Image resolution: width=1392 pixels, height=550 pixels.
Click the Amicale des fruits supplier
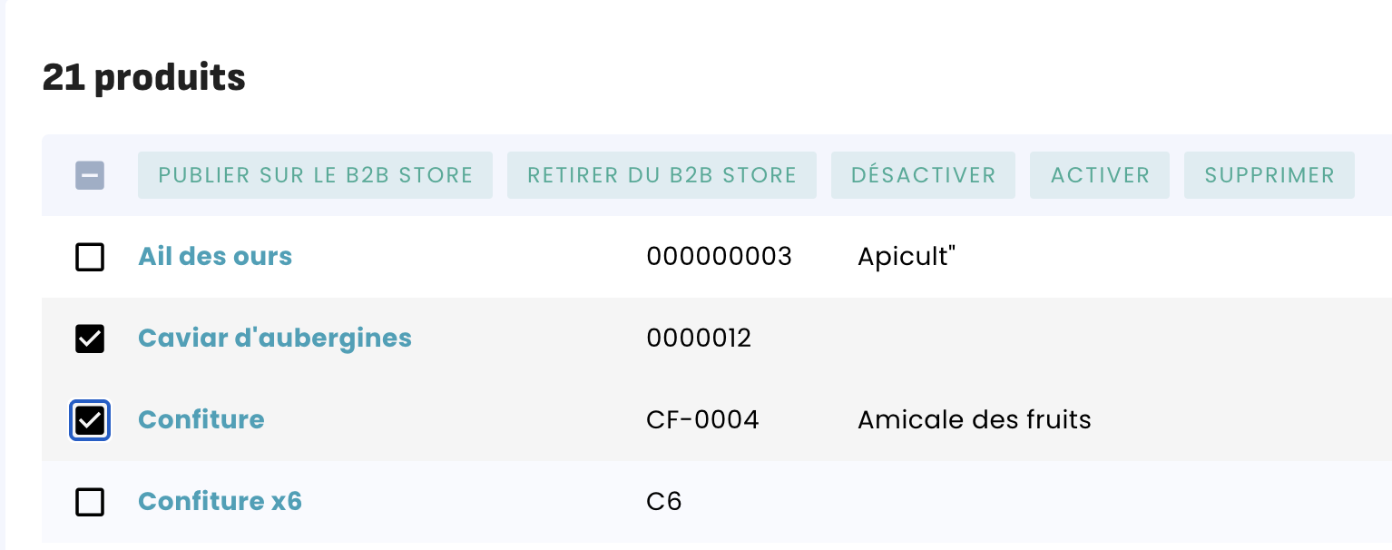[974, 420]
